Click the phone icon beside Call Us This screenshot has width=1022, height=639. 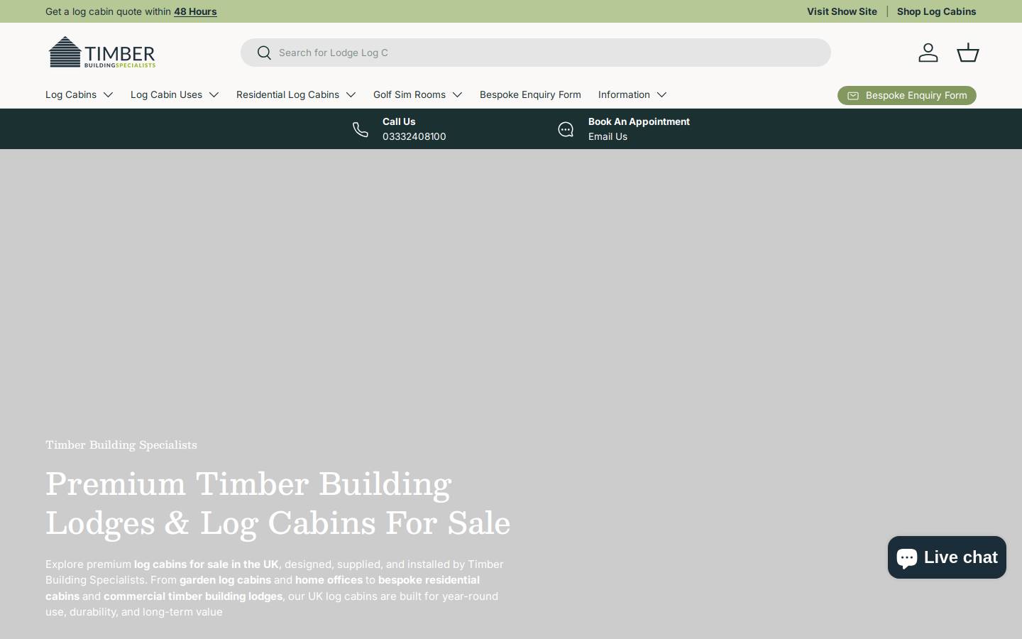(x=361, y=129)
